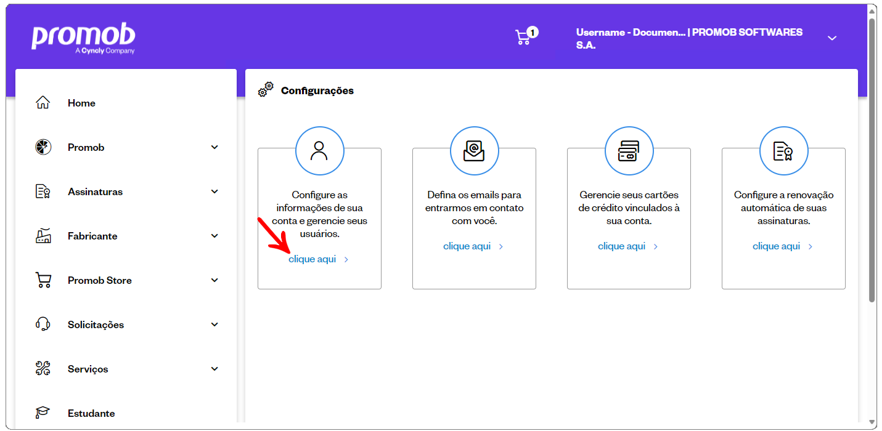Viewport: 882px width, 431px height.
Task: Select Estudante menu item label
Action: point(91,413)
